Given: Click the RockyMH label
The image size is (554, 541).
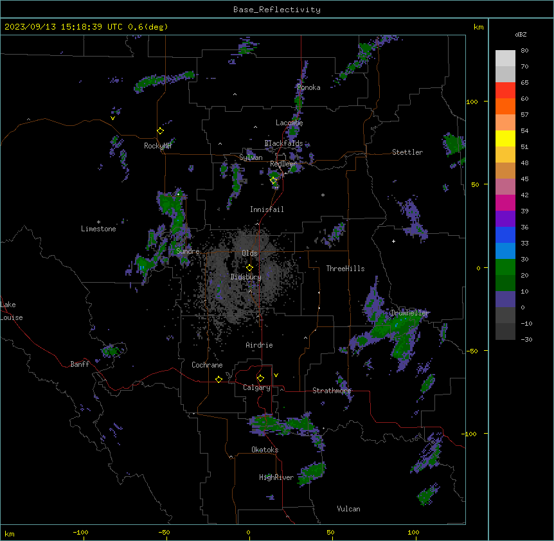Looking at the screenshot, I should (x=157, y=146).
